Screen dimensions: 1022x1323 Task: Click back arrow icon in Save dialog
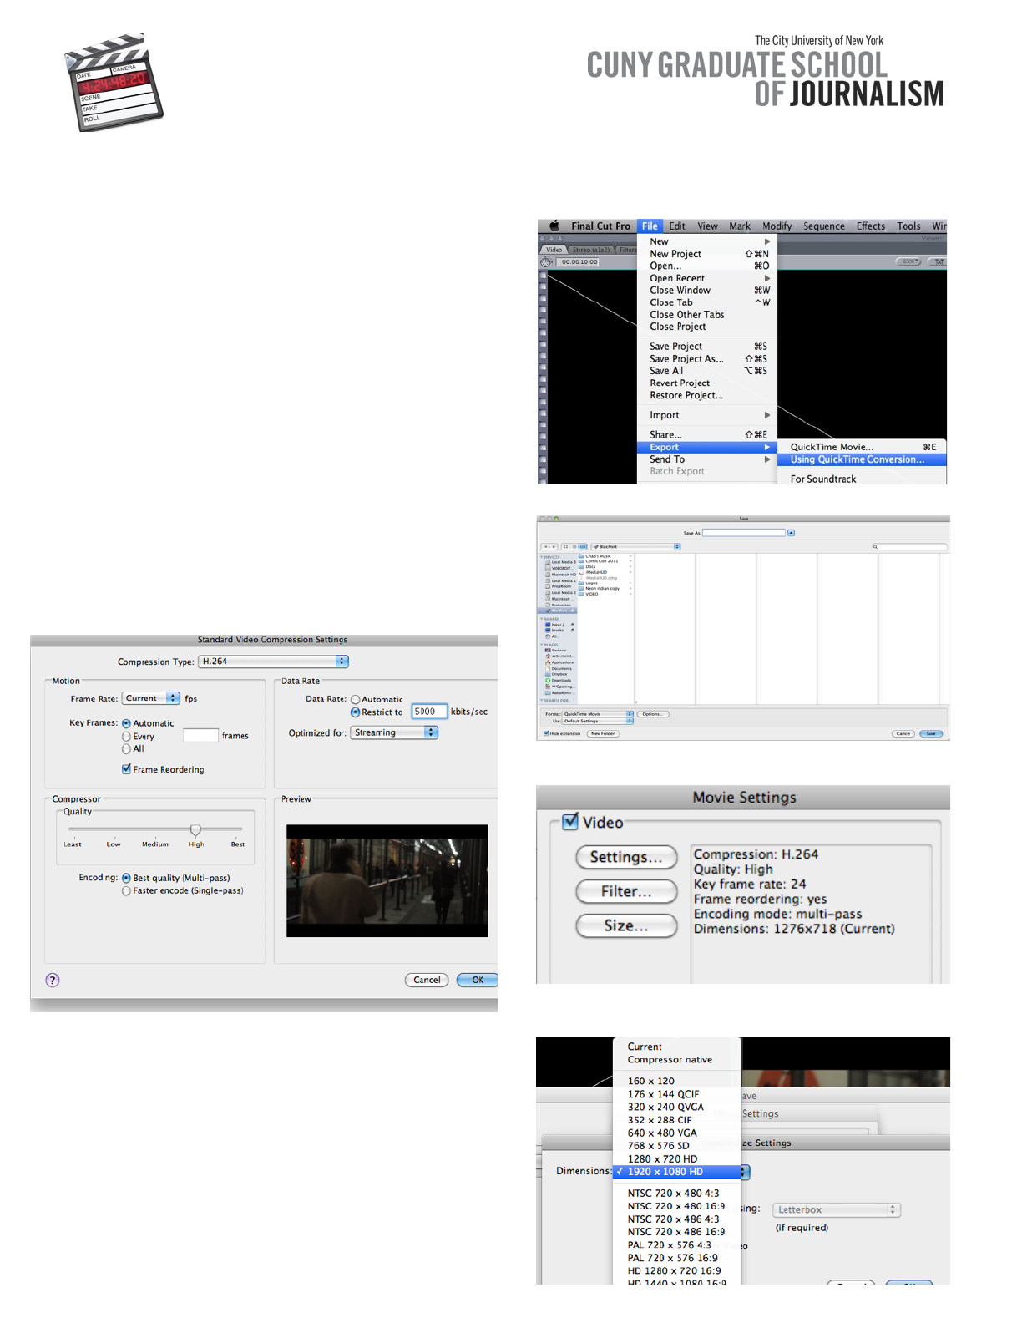tap(544, 547)
